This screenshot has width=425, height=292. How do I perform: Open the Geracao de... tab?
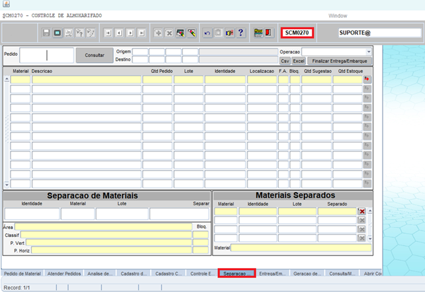pos(307,273)
